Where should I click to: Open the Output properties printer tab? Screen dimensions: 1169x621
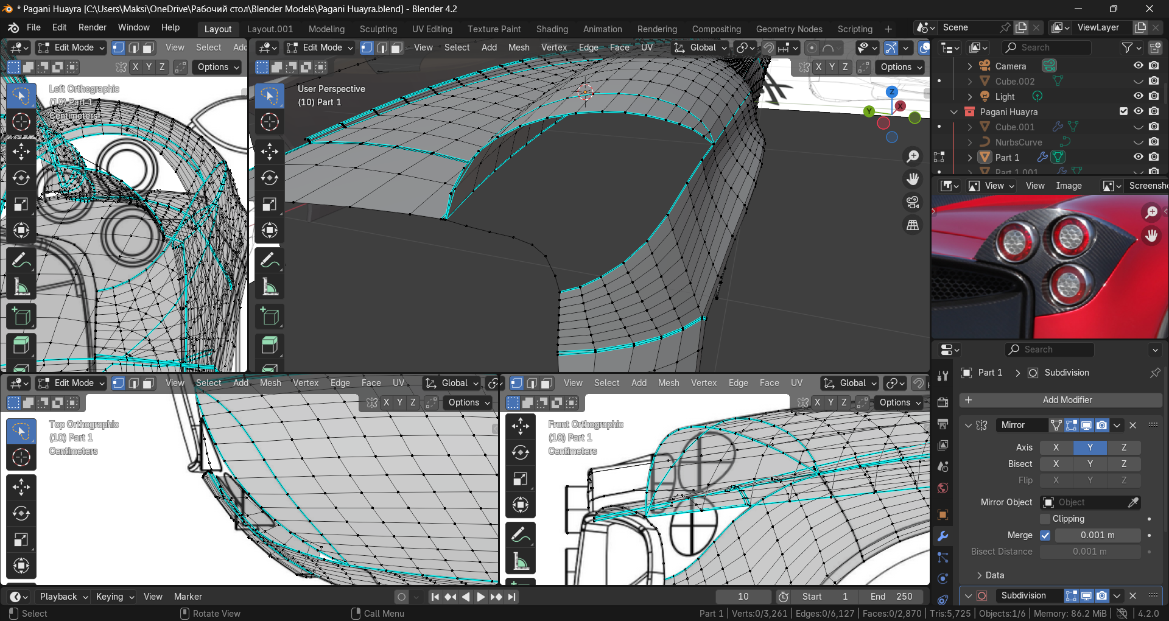[x=943, y=424]
